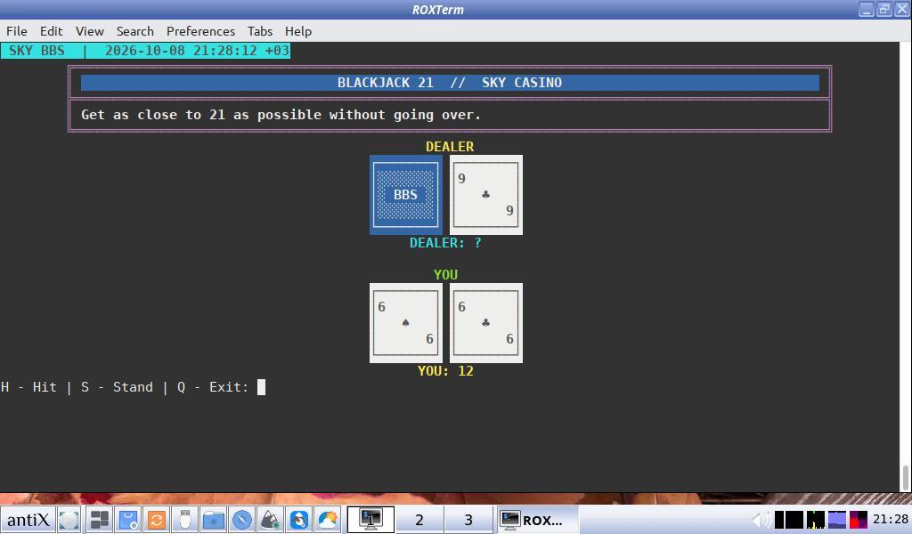Open the USB drive unplug icon
The width and height of the screenshot is (912, 534).
pyautogui.click(x=185, y=520)
